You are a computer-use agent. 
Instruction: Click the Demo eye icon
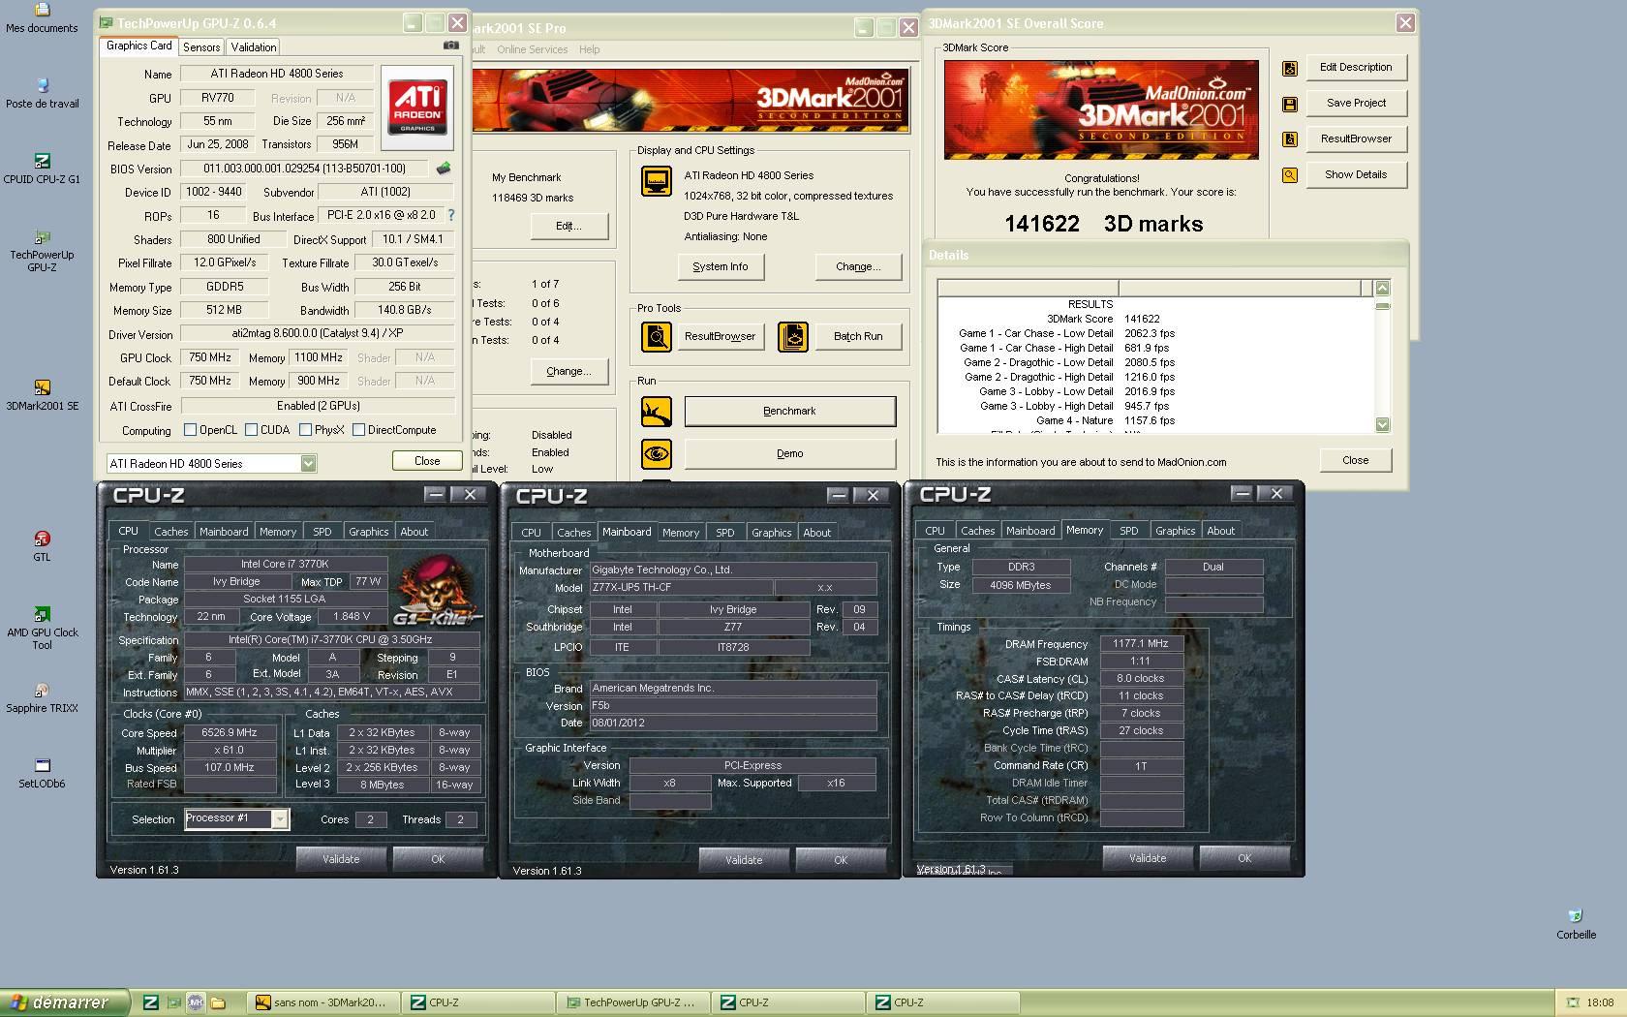point(657,453)
